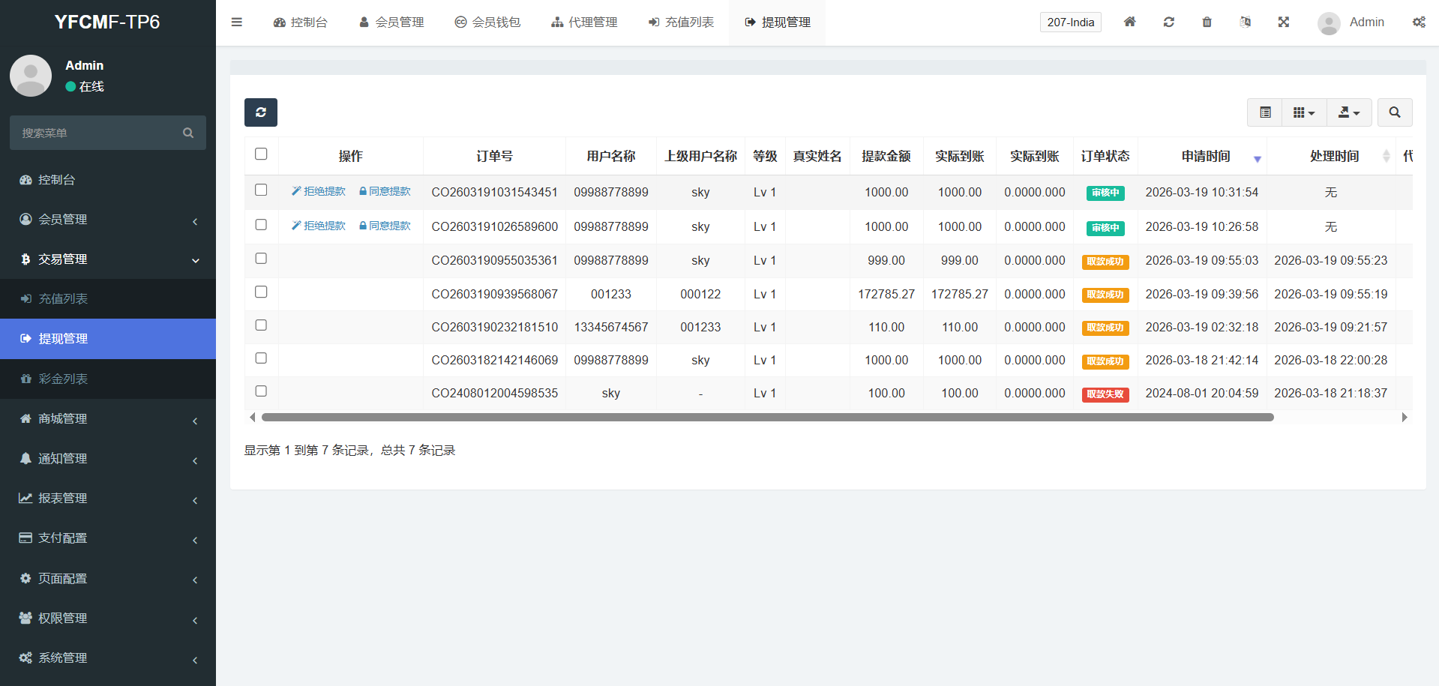Image resolution: width=1439 pixels, height=686 pixels.
Task: Toggle fullscreen mode icon
Action: [1283, 22]
